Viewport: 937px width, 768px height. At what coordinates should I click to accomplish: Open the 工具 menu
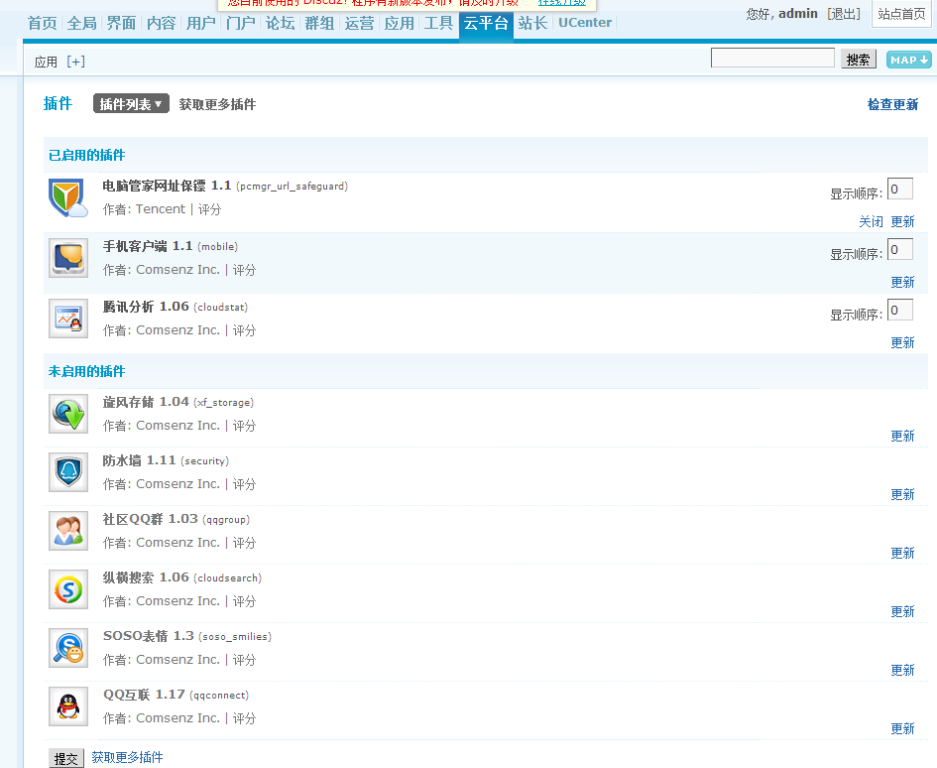(x=438, y=23)
